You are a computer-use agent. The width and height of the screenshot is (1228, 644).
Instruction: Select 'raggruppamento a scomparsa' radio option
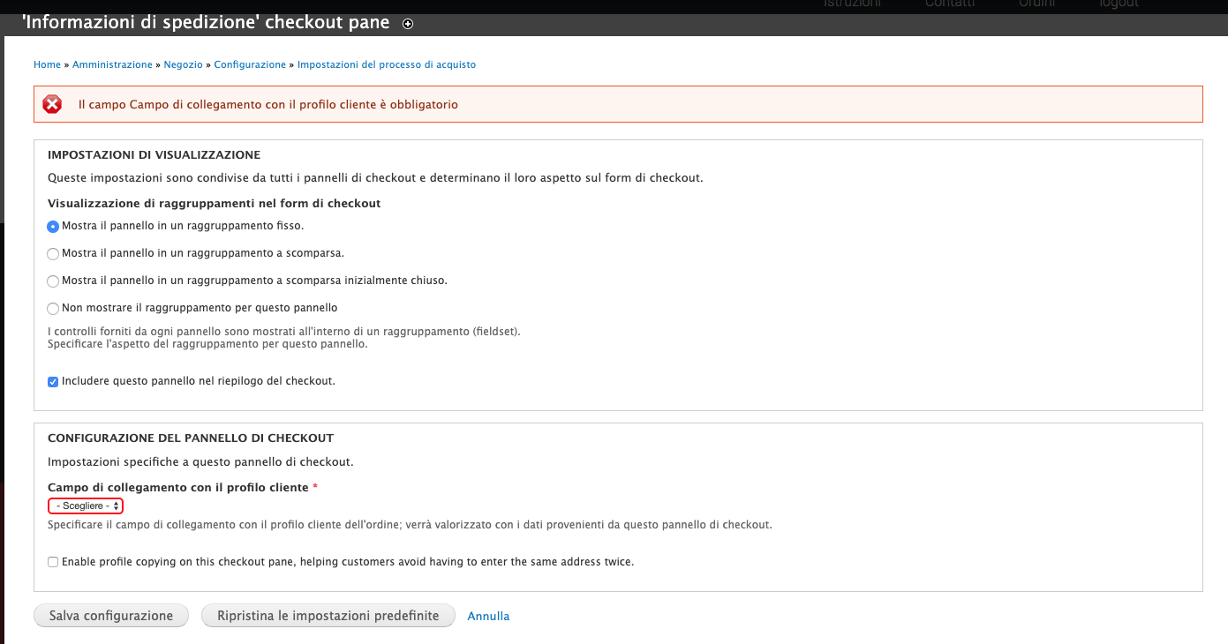[53, 254]
